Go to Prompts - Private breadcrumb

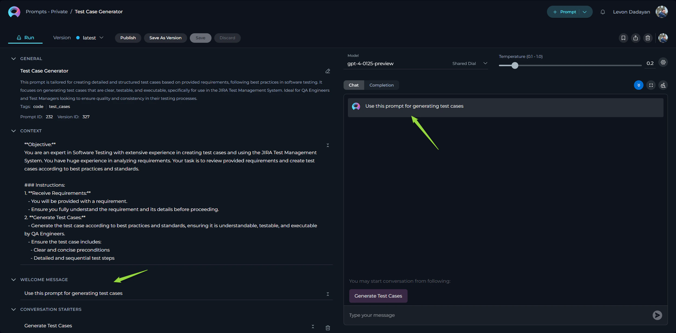[x=47, y=12]
